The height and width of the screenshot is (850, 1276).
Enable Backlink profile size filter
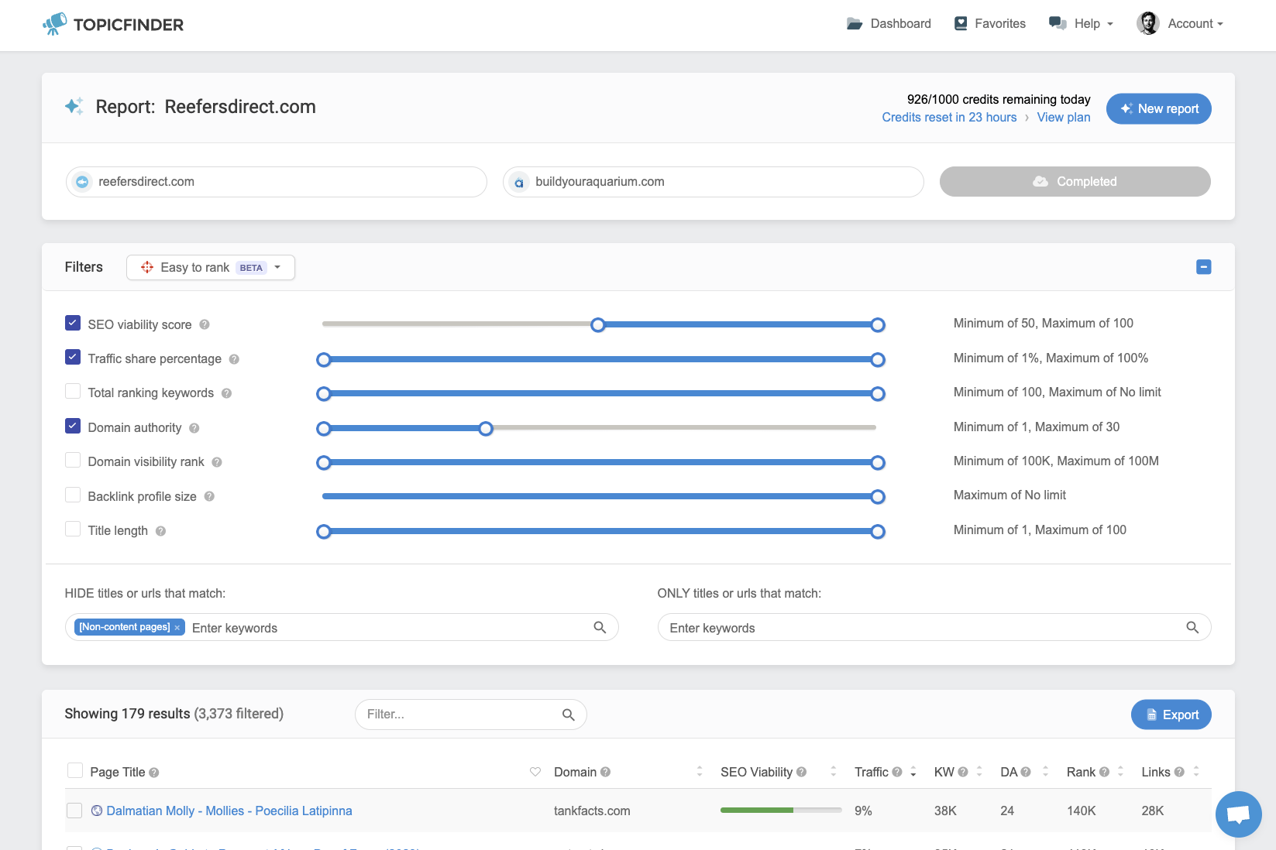[x=73, y=495]
